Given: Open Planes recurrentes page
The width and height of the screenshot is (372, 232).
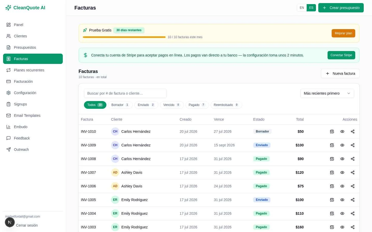Looking at the screenshot, I should [33, 70].
